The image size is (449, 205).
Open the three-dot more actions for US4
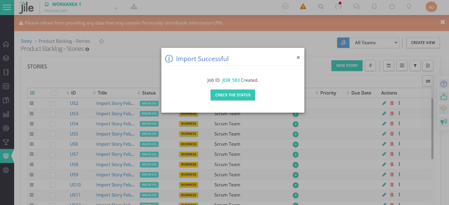[x=399, y=124]
